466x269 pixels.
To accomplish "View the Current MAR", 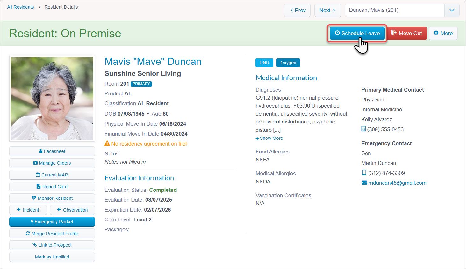I will point(52,175).
